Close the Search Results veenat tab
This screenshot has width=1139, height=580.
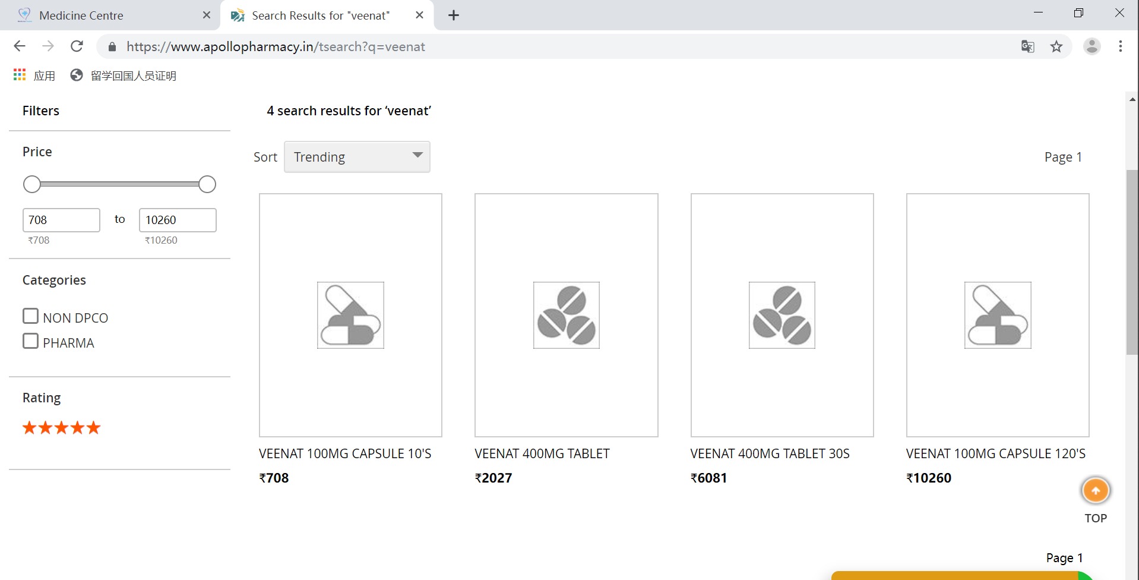(419, 15)
